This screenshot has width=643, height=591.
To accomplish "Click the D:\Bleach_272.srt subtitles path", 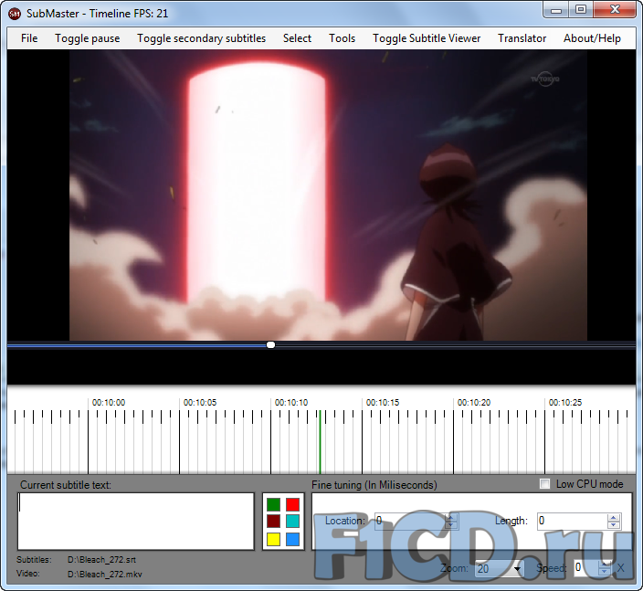I will [101, 560].
